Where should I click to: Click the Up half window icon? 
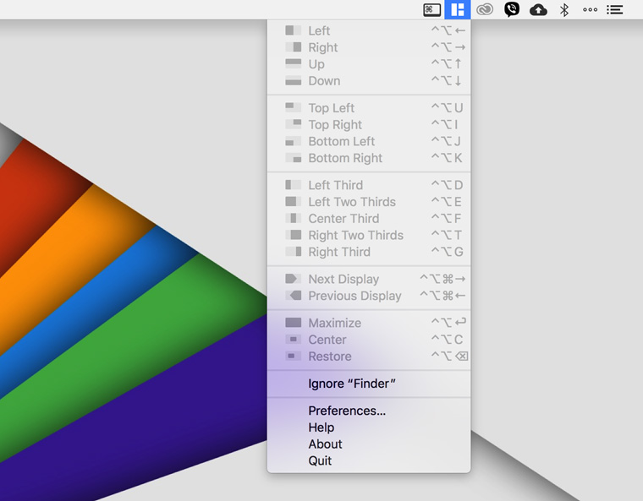294,63
